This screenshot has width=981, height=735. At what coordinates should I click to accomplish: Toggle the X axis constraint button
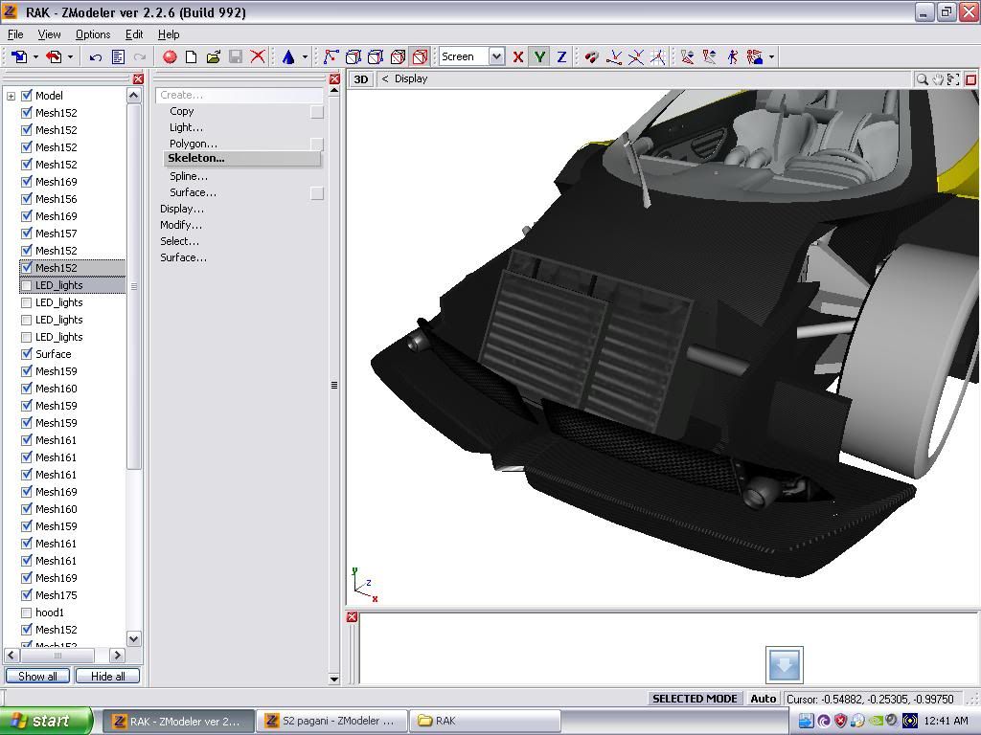[x=518, y=57]
